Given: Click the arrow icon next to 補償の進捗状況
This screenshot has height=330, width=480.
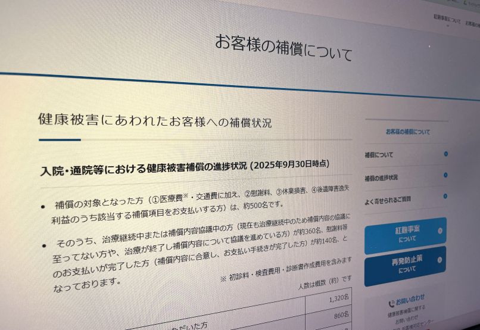Looking at the screenshot, I should [445, 175].
